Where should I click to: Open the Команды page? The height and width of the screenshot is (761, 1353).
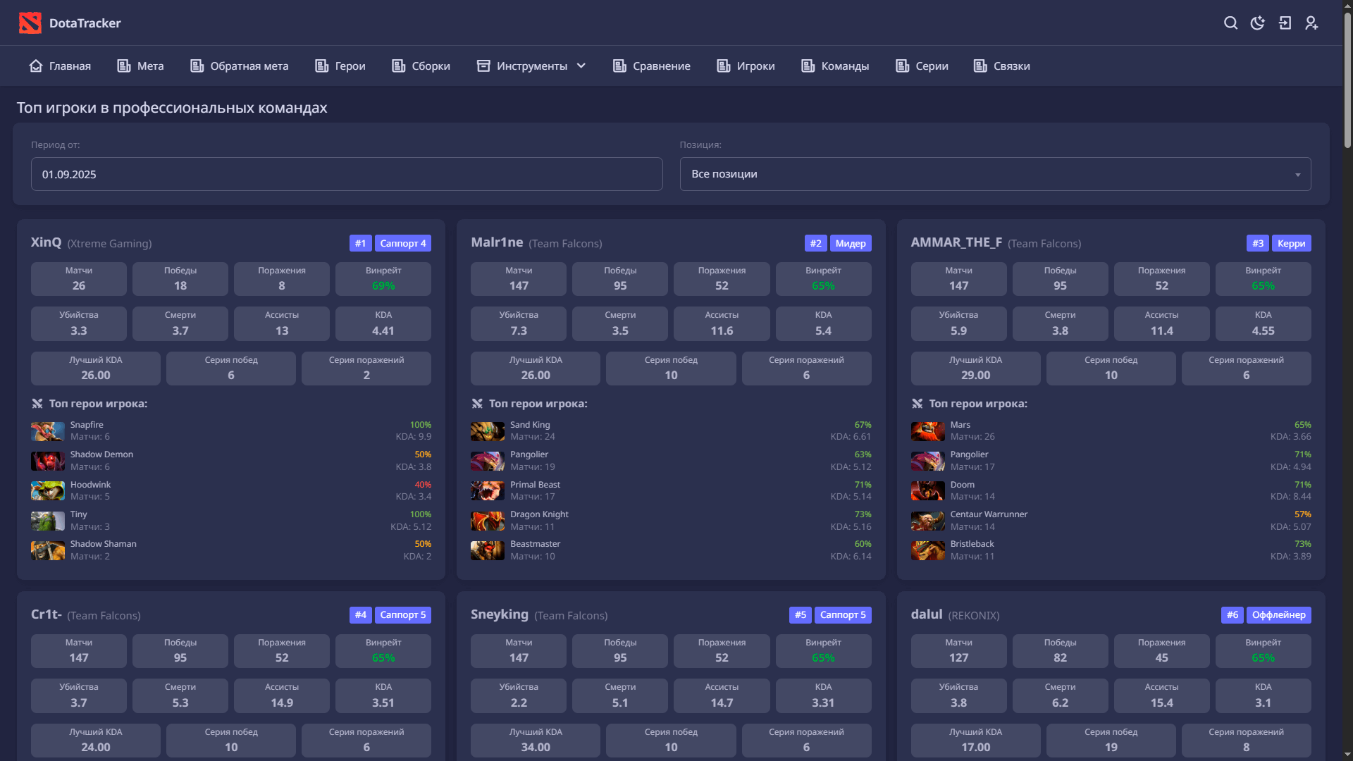click(x=835, y=66)
